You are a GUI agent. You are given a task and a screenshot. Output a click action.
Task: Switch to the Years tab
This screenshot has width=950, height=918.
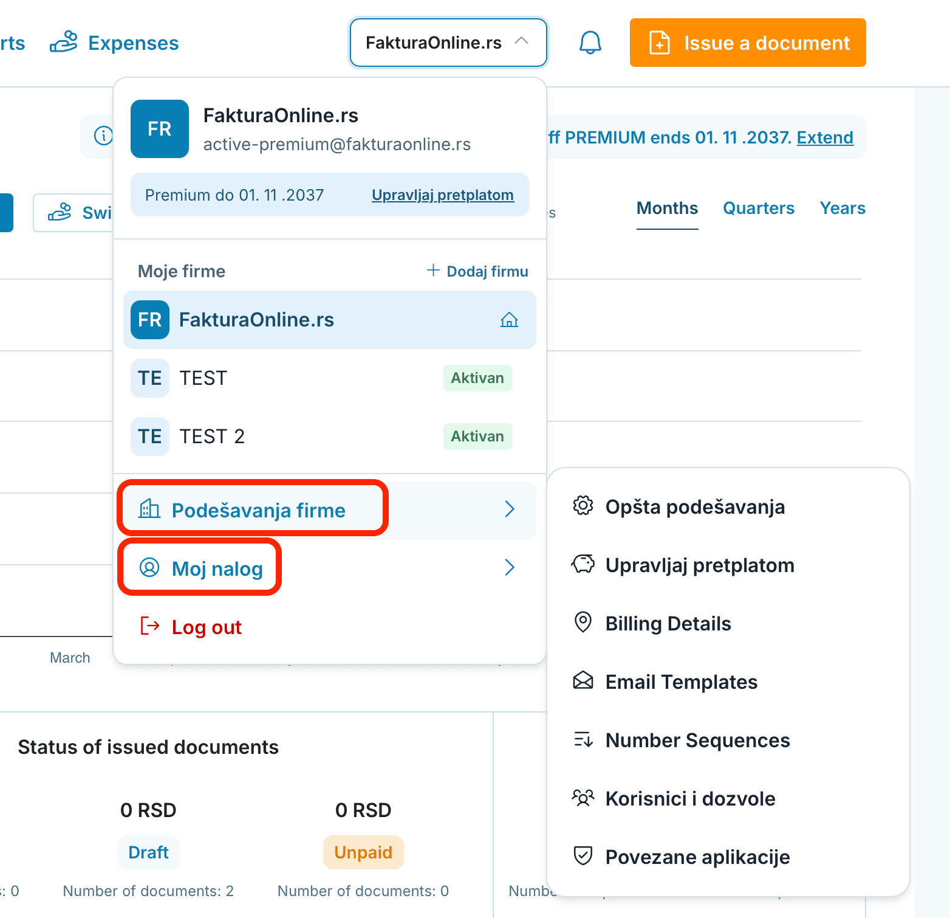click(842, 208)
